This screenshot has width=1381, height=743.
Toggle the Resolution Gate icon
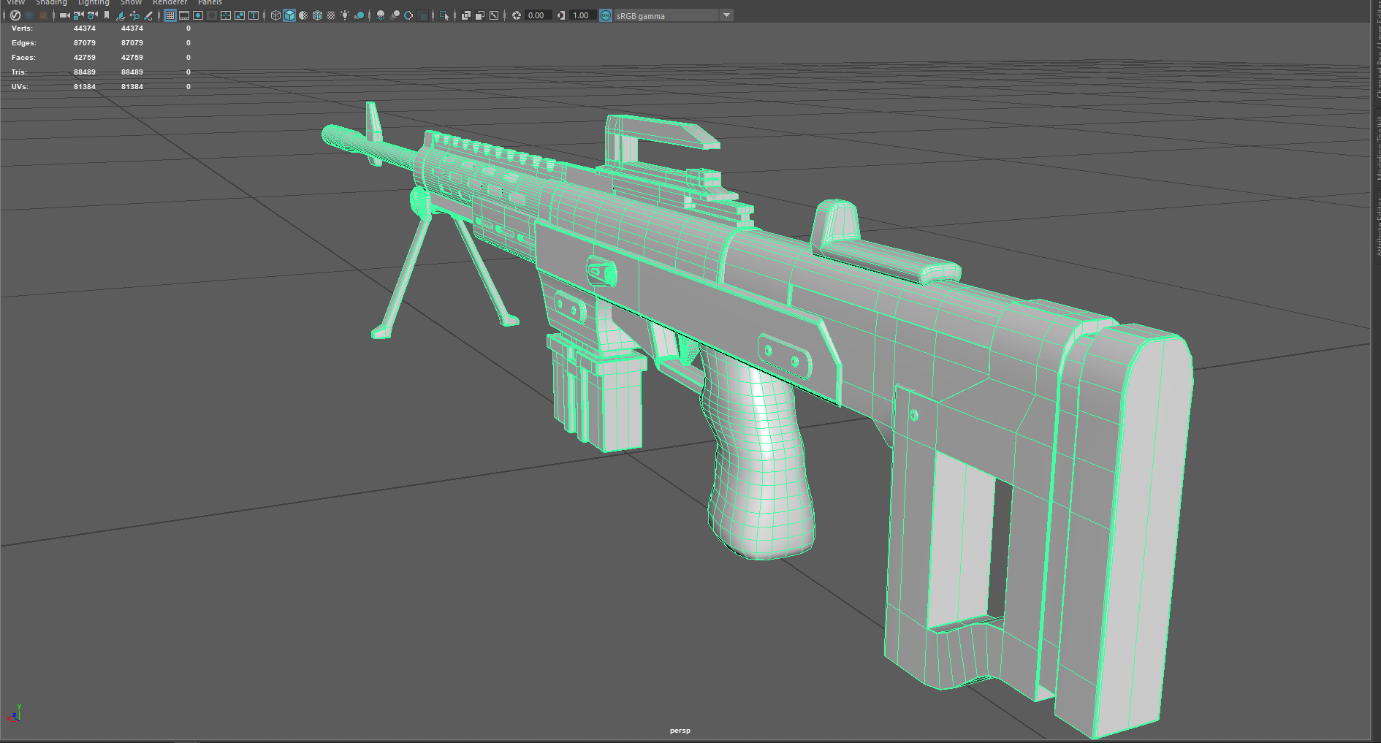tap(198, 15)
